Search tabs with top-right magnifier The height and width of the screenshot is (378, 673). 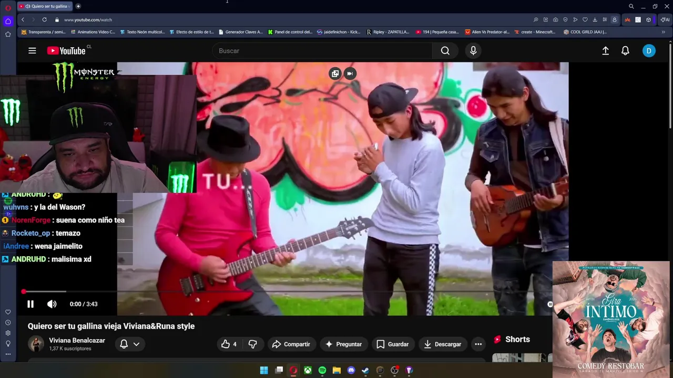(x=631, y=6)
